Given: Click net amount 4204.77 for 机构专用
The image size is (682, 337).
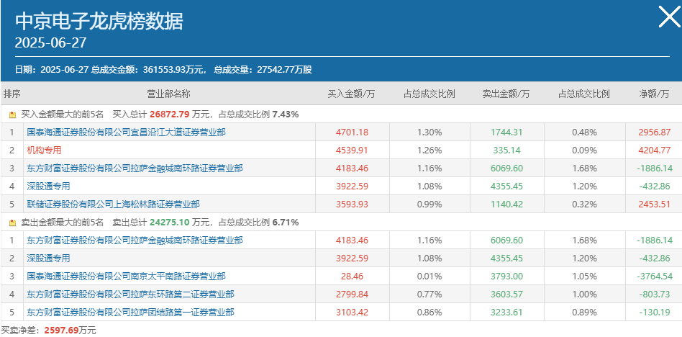Looking at the screenshot, I should 655,150.
